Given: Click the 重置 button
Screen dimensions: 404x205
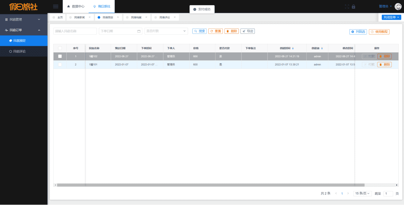Looking at the screenshot, I should click(215, 31).
